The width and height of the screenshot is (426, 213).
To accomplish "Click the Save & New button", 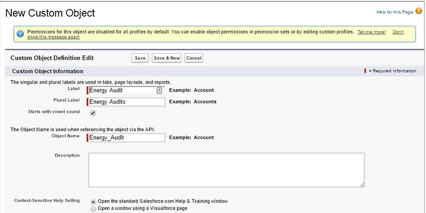I will click(166, 58).
